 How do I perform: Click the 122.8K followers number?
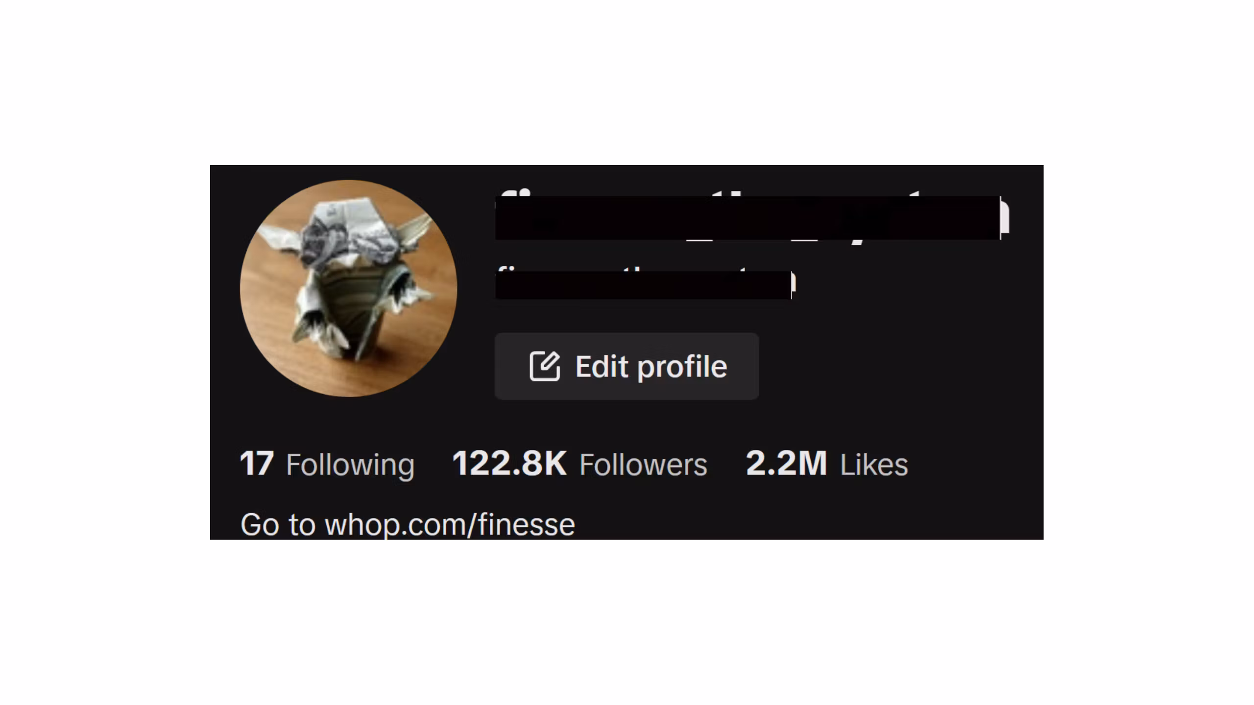click(x=509, y=464)
